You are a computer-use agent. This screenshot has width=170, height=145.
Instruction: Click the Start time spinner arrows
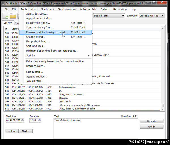click(x=22, y=120)
